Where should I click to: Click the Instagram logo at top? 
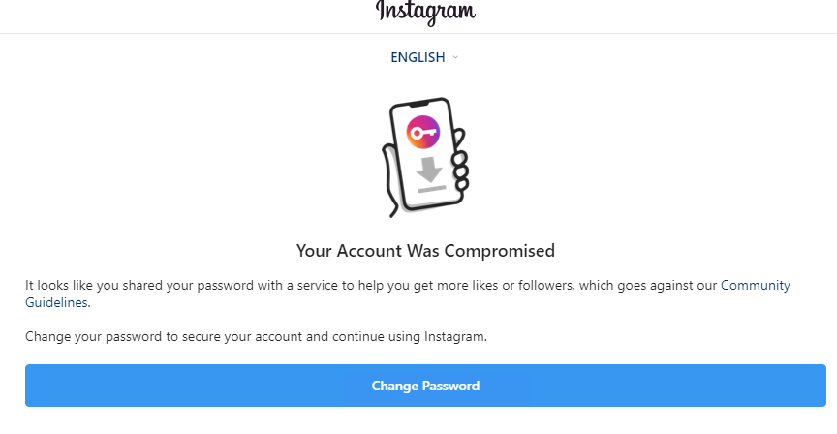pyautogui.click(x=426, y=12)
